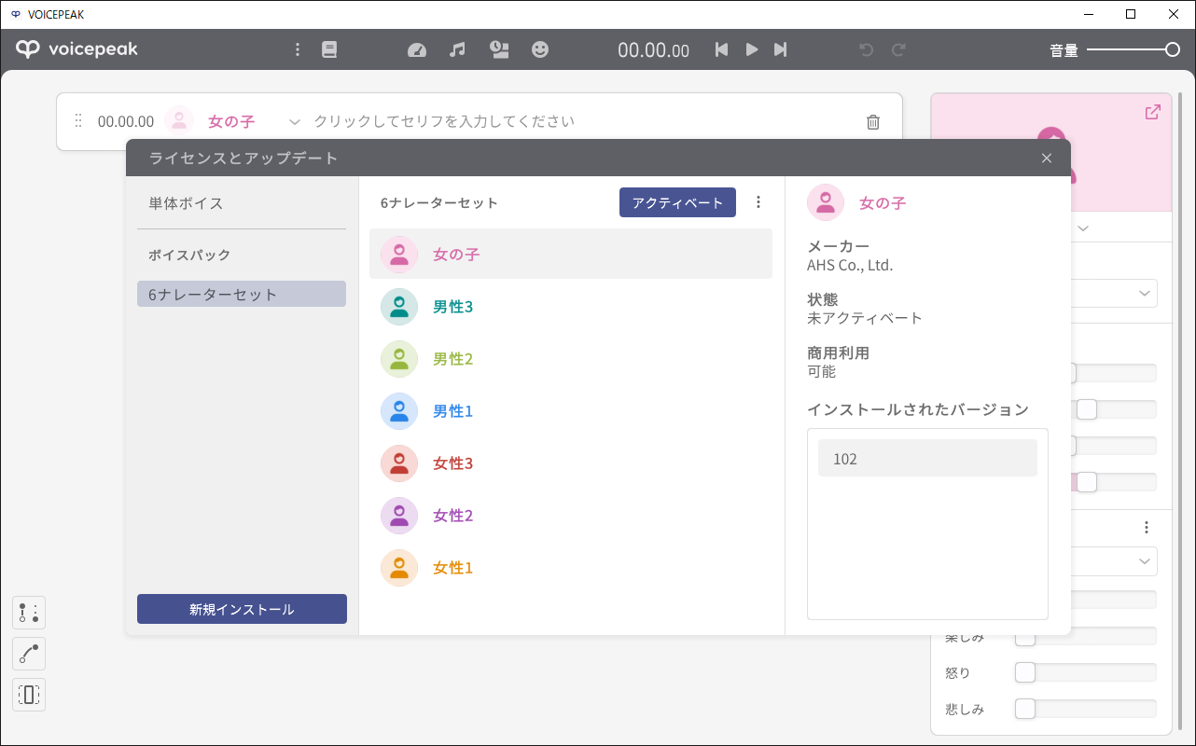Click the 00.00.00 timestamp in script line

click(x=126, y=121)
